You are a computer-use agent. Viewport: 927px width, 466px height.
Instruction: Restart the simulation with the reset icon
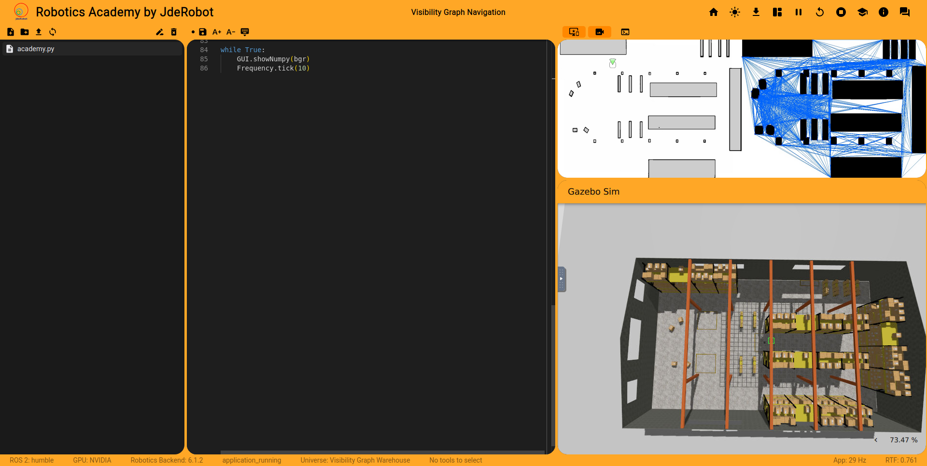tap(819, 12)
